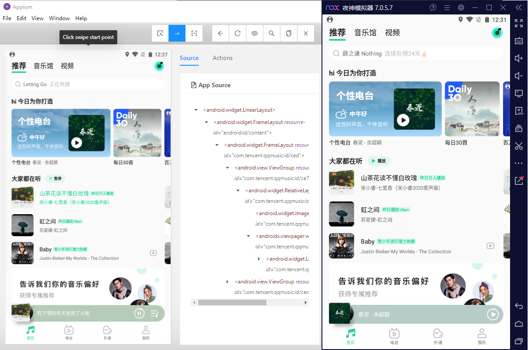Click the Appium back arrow button
Screen dimensions: 528x350
[x=220, y=33]
